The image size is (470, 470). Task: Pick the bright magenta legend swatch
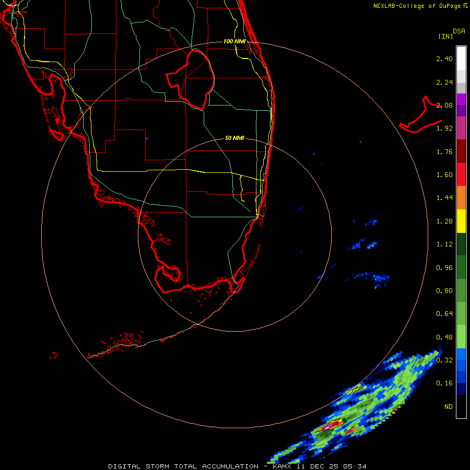click(x=461, y=99)
